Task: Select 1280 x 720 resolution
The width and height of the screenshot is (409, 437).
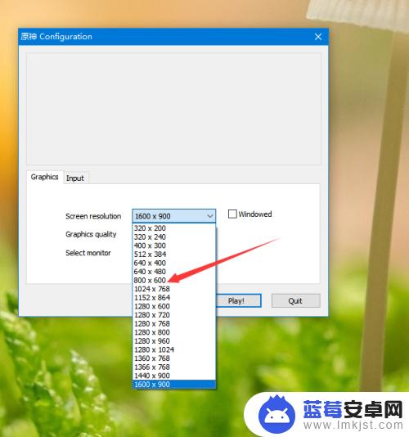Action: pyautogui.click(x=174, y=314)
